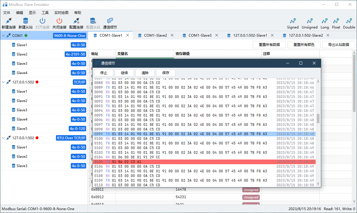This screenshot has width=357, height=213.
Task: Collapse the COM1 connection tree node
Action: pos(3,36)
